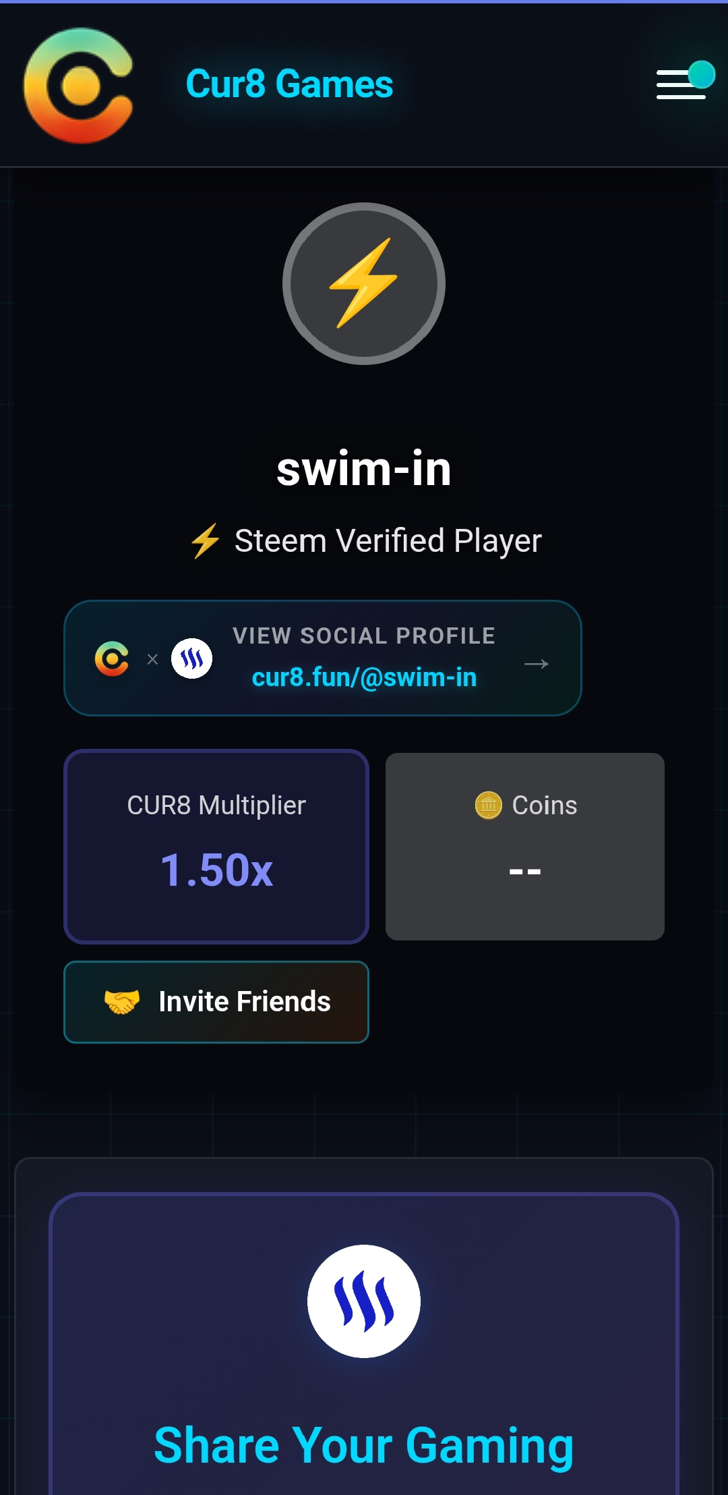Click the gold coin icon

pyautogui.click(x=489, y=805)
